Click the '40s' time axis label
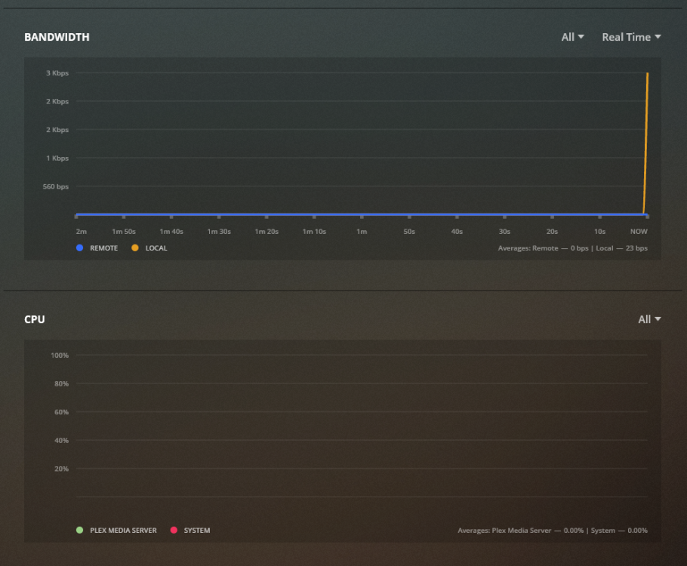687x566 pixels. 457,232
